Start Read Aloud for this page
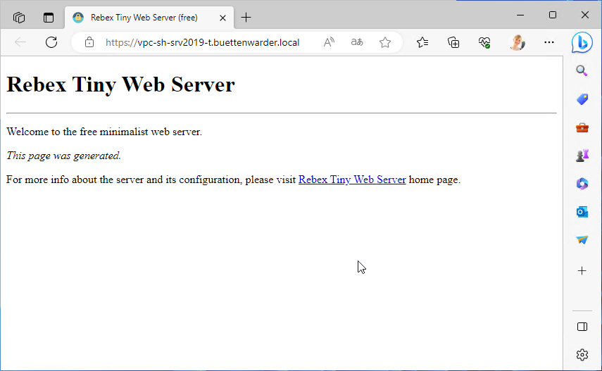602x371 pixels. click(x=329, y=42)
